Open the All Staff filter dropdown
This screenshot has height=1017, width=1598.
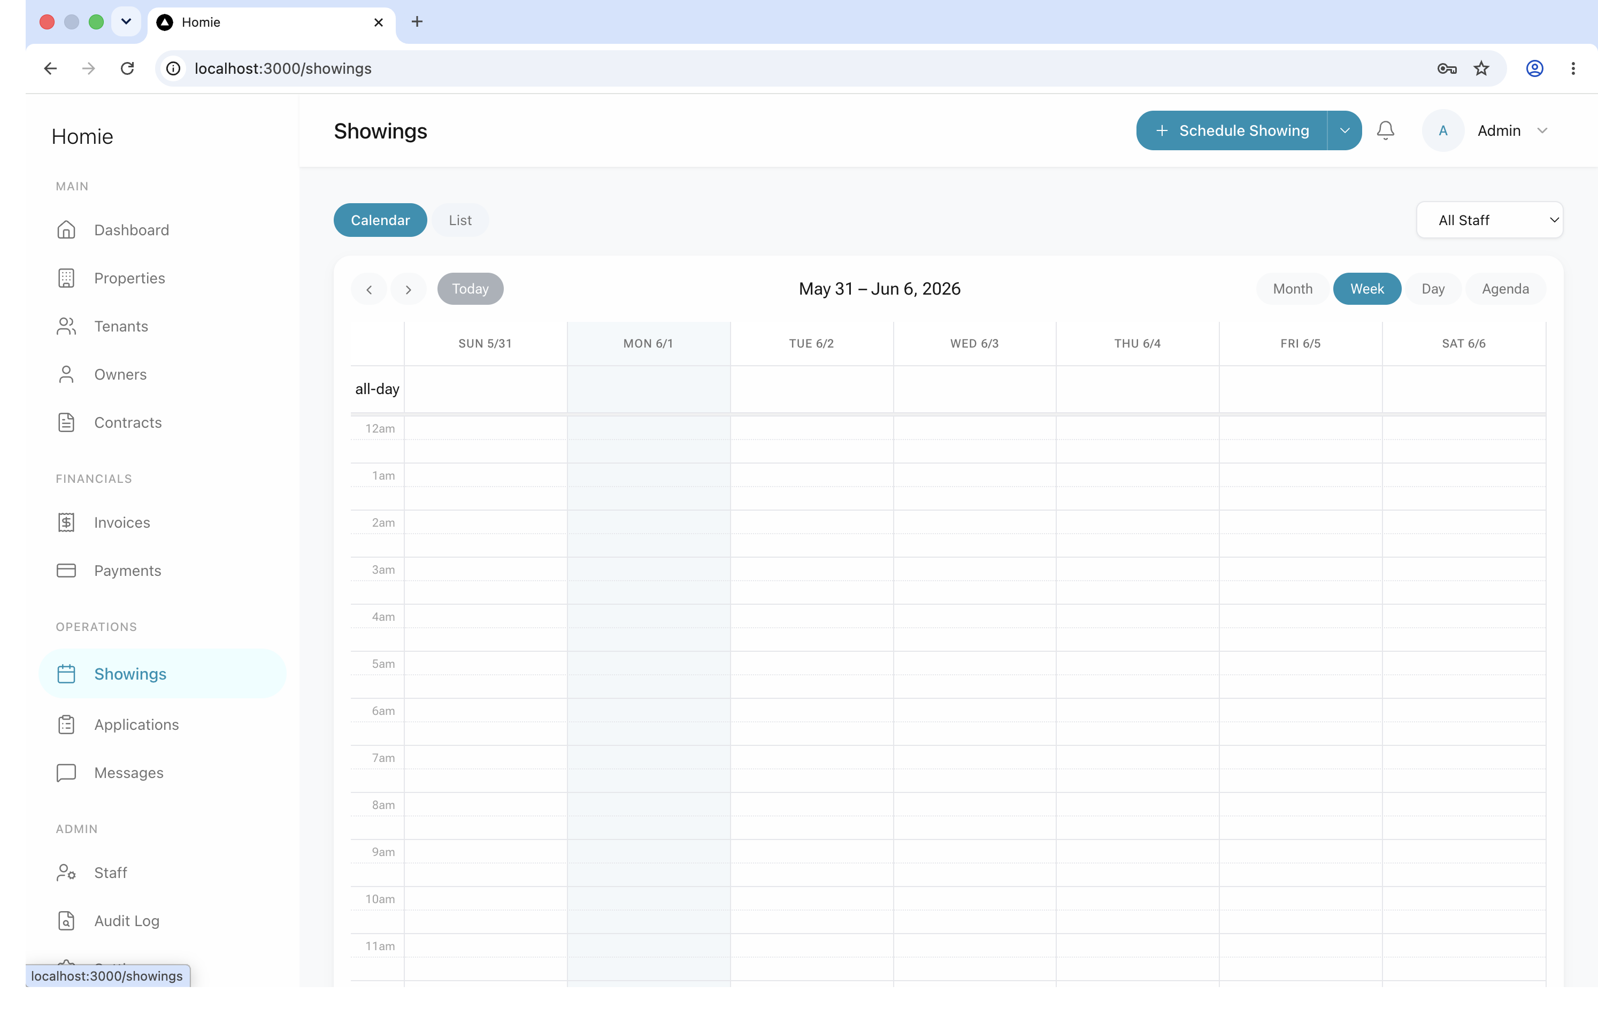[x=1490, y=220]
